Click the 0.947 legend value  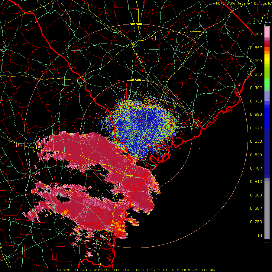(x=256, y=47)
